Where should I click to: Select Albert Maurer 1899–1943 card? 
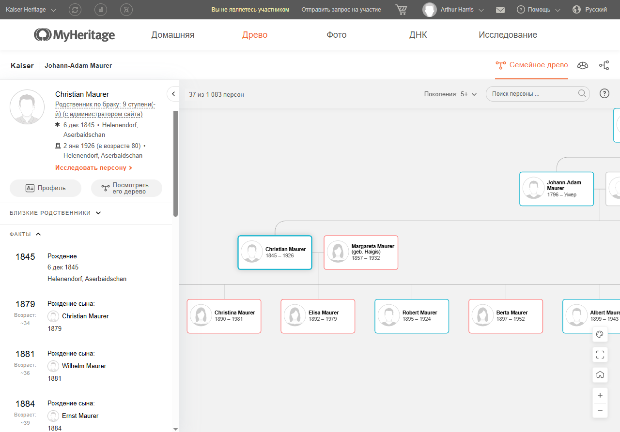(591, 316)
